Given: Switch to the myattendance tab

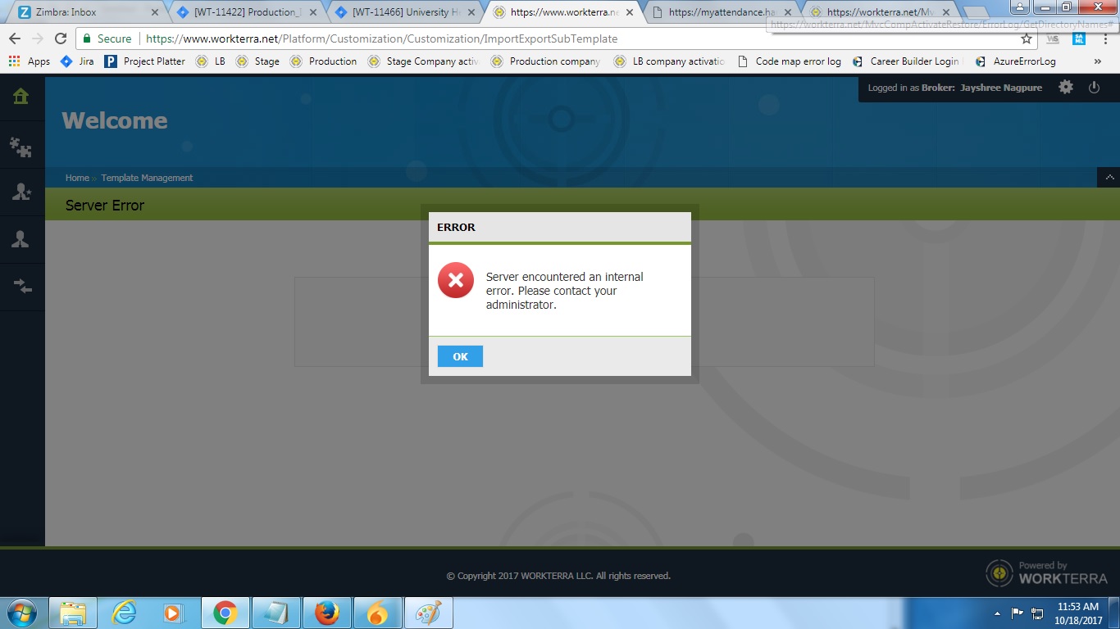Looking at the screenshot, I should (x=722, y=12).
